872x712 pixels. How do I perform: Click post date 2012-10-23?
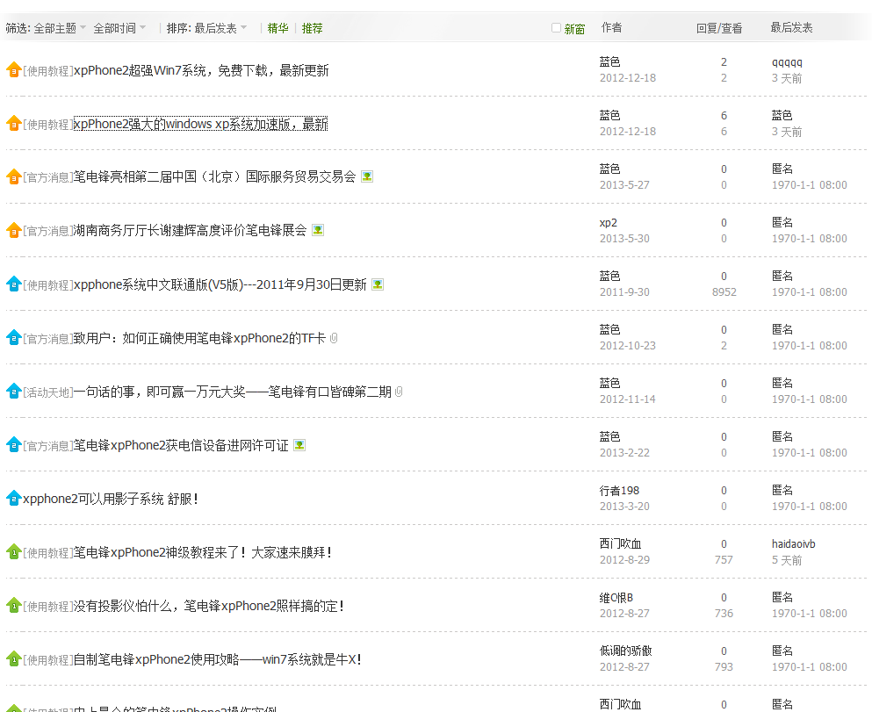(x=627, y=345)
